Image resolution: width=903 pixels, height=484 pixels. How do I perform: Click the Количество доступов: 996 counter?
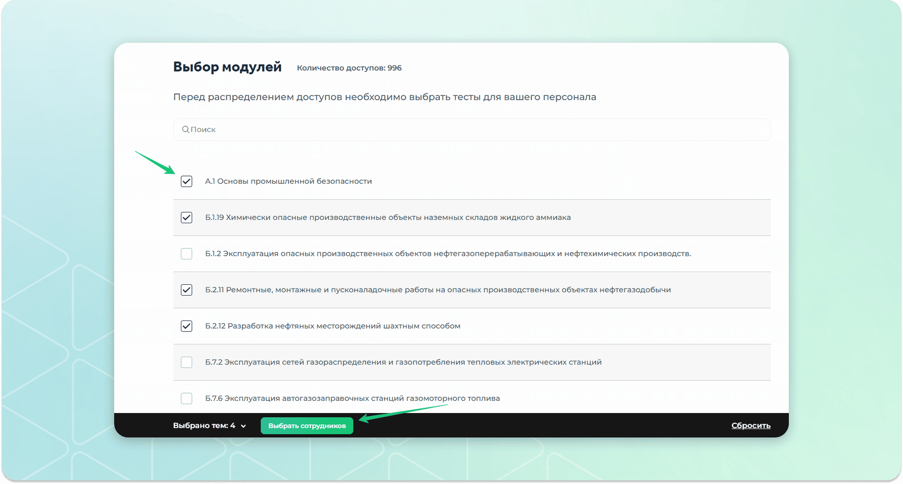pyautogui.click(x=349, y=68)
